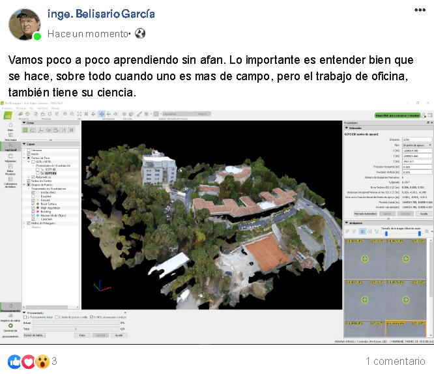Collapse the Capas section header
Screen dimensions: 434x374
(x=51, y=144)
